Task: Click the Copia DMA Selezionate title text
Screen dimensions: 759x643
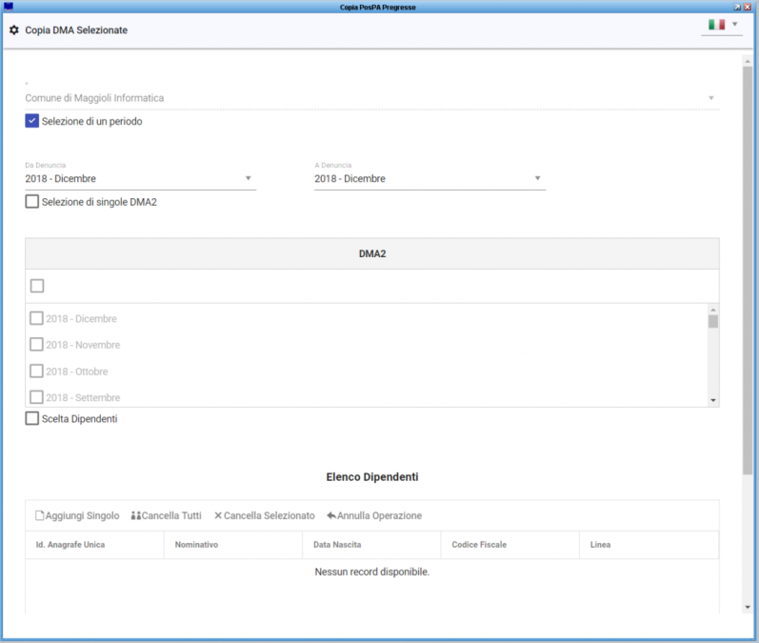Action: tap(76, 30)
